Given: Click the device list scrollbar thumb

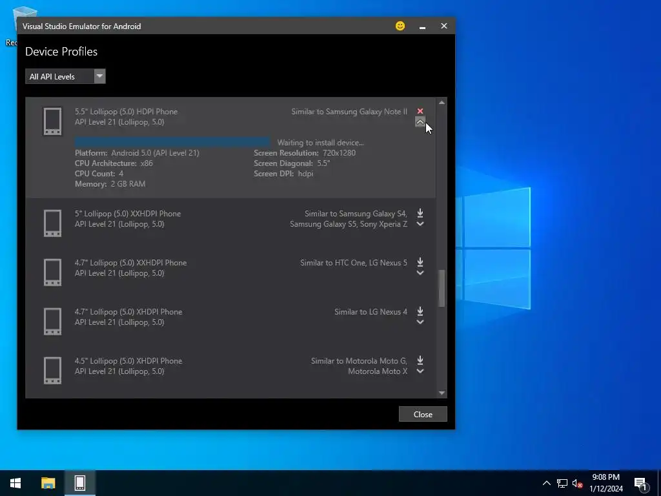Looking at the screenshot, I should pos(442,288).
